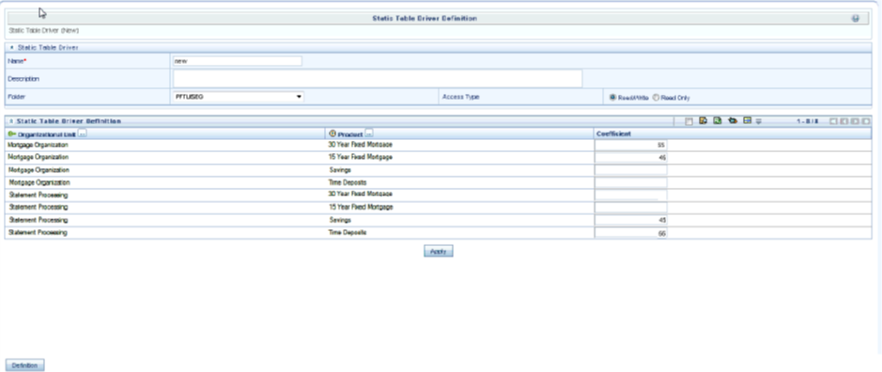Click 'Savings' in Mortgage Organization row
The width and height of the screenshot is (882, 372).
pos(340,169)
